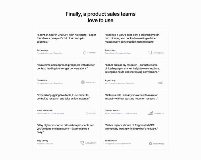Click the Datadog logo beside Joey Kenney

(x=88, y=143)
